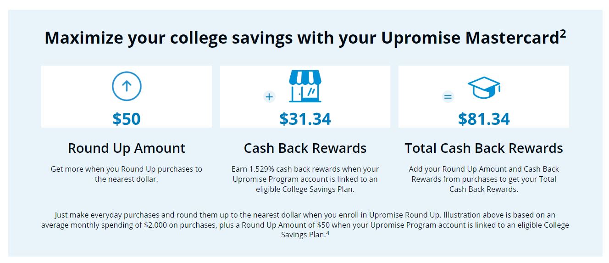Select the $81.34 total value
609x263 pixels.
click(484, 119)
